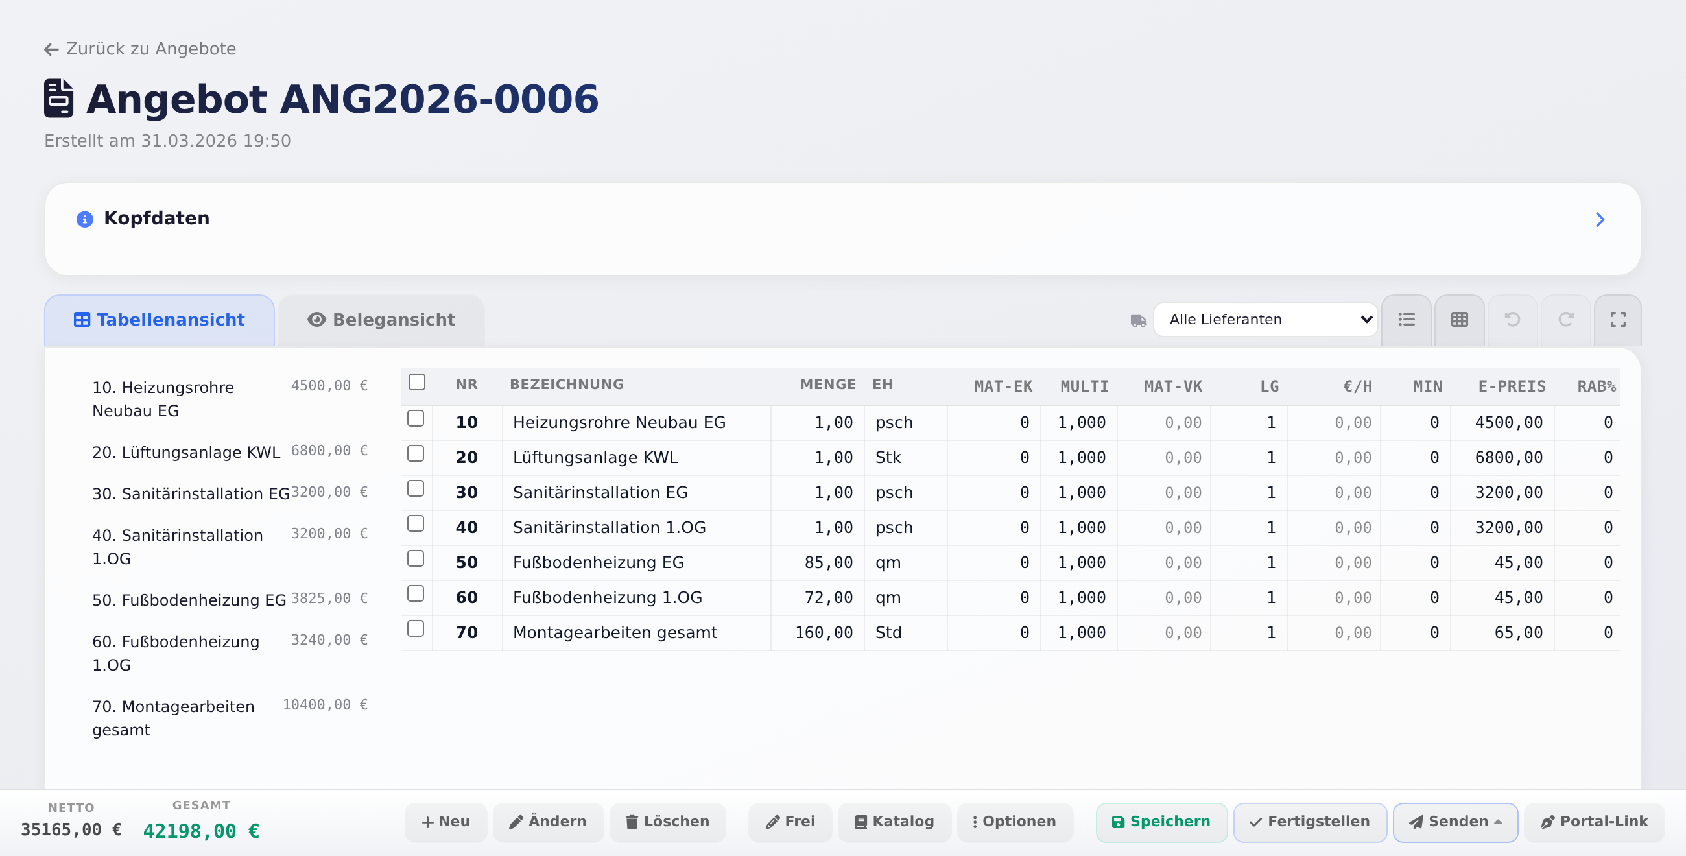This screenshot has height=856, width=1686.
Task: Go back via Zurück zu Angebote
Action: pos(140,49)
